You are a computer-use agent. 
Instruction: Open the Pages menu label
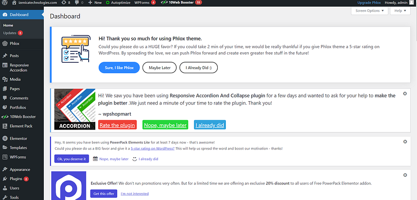pyautogui.click(x=15, y=89)
